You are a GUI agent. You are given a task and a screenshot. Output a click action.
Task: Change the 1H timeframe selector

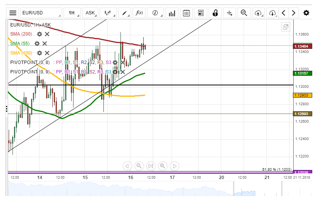click(72, 13)
